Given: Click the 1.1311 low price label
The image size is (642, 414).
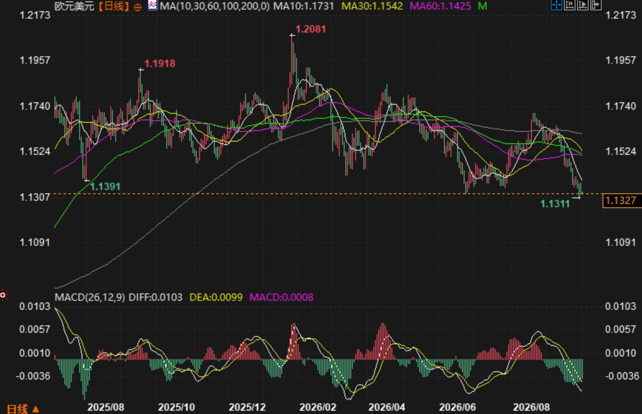Looking at the screenshot, I should pyautogui.click(x=555, y=204).
